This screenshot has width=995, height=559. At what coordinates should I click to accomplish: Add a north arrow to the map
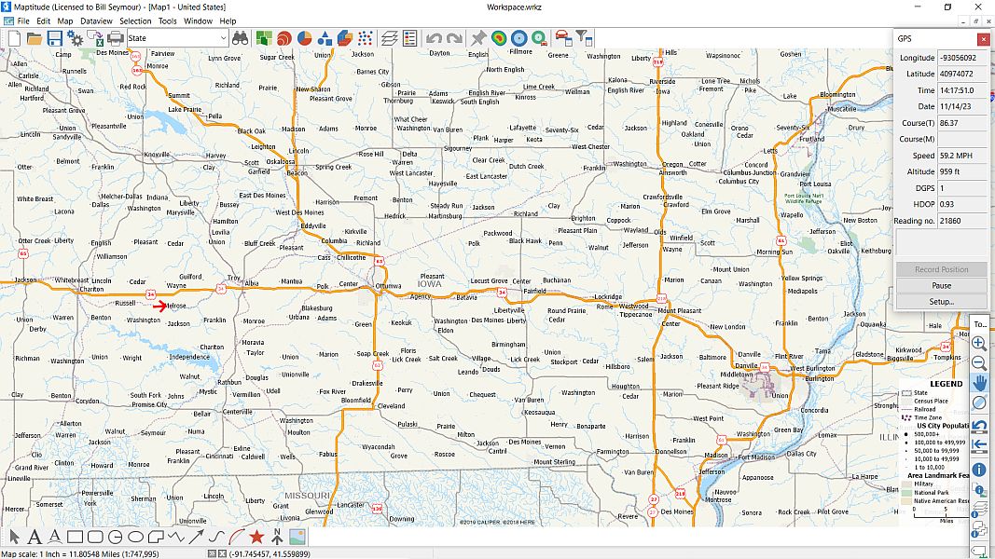(x=277, y=537)
